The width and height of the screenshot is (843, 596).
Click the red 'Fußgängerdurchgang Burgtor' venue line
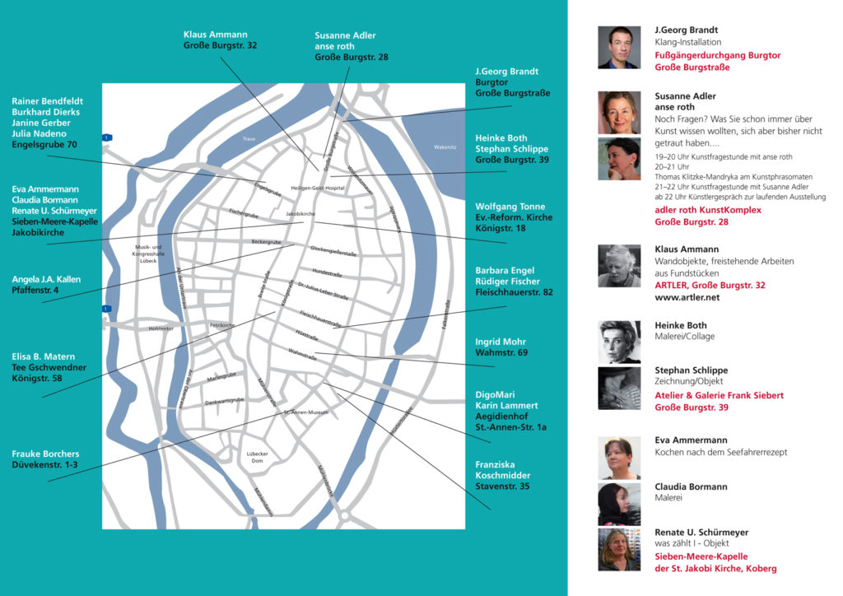(718, 55)
